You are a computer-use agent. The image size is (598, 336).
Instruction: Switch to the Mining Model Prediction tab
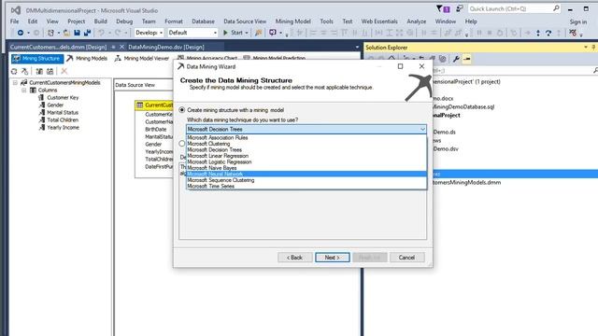(278, 58)
